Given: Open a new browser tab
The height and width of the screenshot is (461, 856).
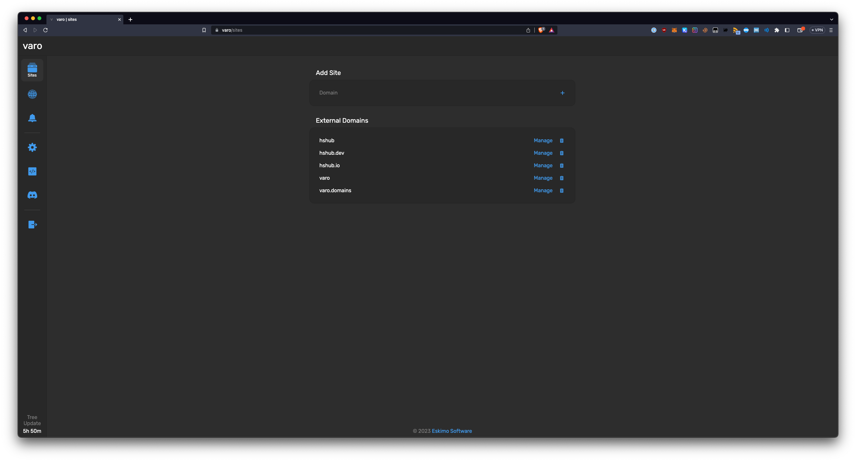Looking at the screenshot, I should 130,19.
